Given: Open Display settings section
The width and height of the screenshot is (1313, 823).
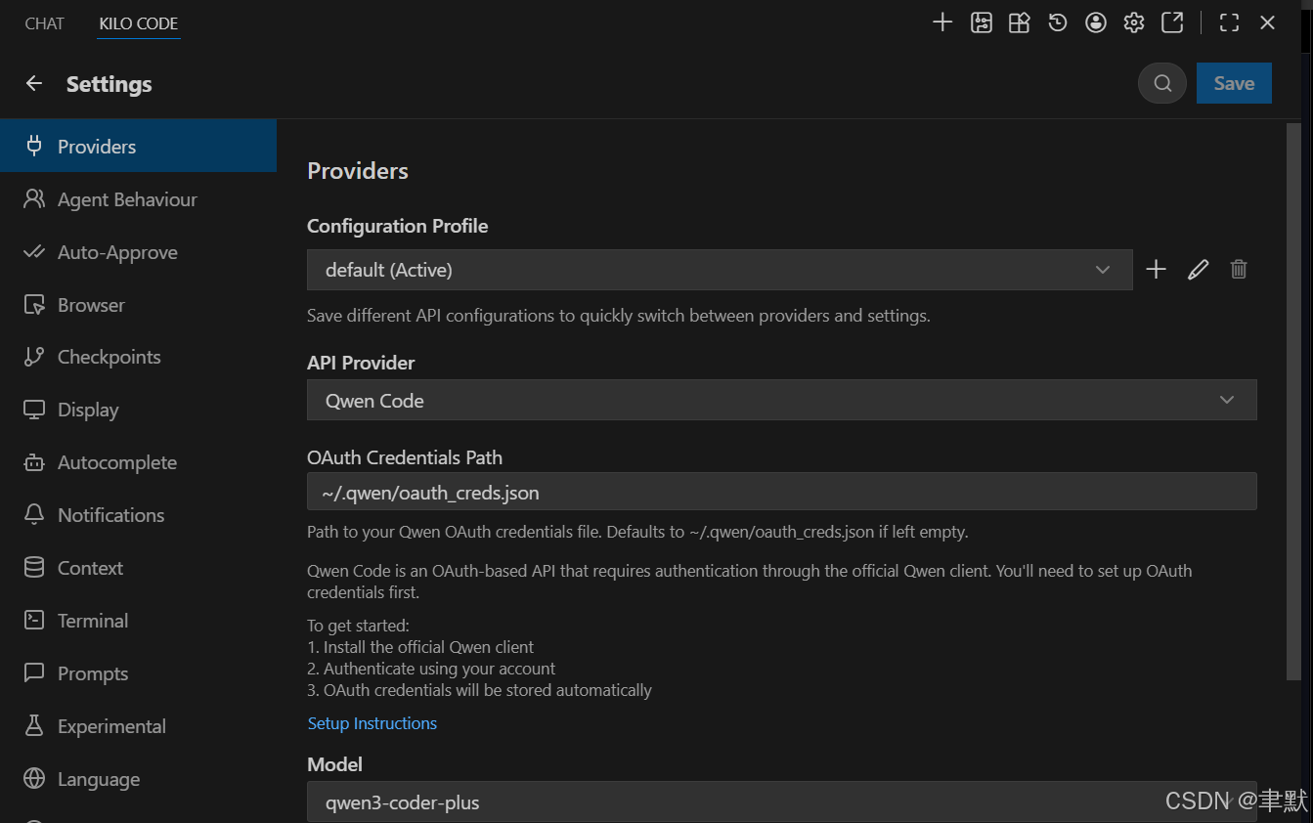Looking at the screenshot, I should coord(138,410).
